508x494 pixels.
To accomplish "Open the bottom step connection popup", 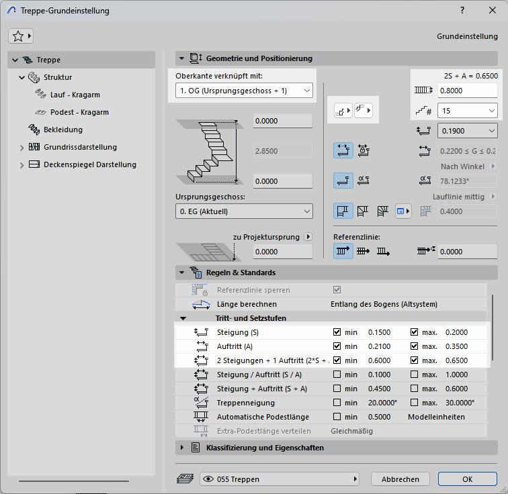I will (343, 110).
